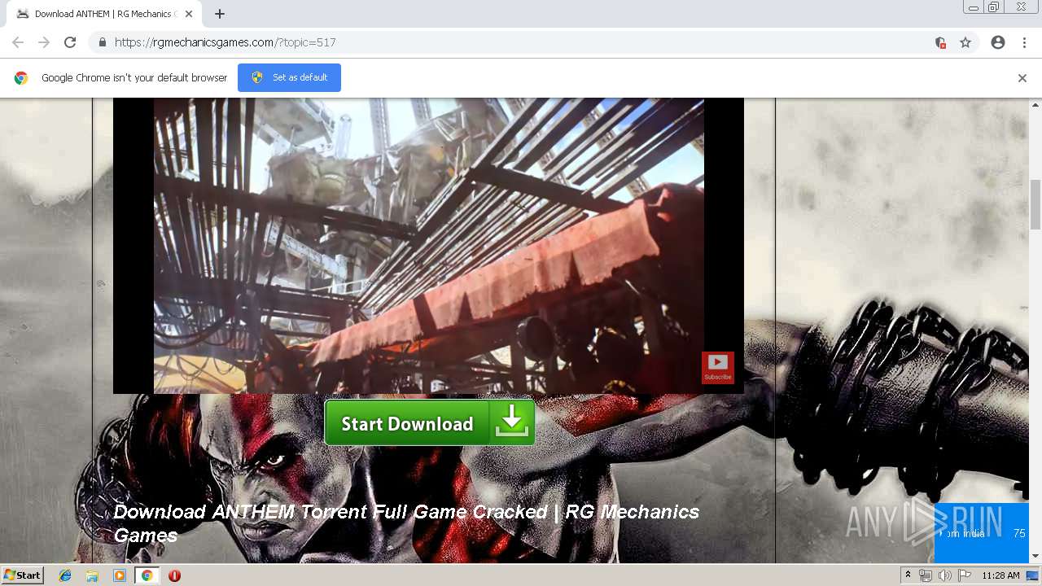Launch Internet Explorer from the taskbar
The width and height of the screenshot is (1042, 586).
65,575
